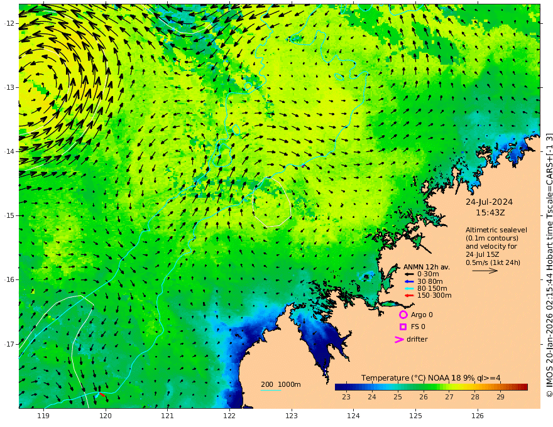Click longitude axis label 119
This screenshot has height=427, width=553.
coord(43,416)
